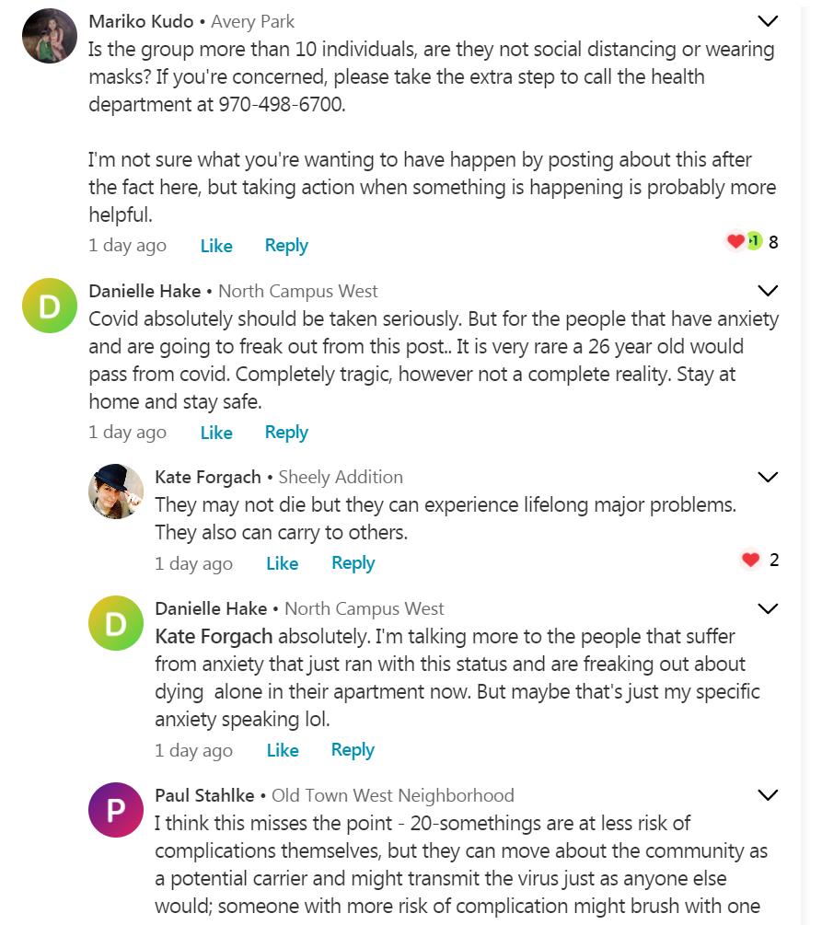Like Kate Forgach's reply

click(x=283, y=563)
